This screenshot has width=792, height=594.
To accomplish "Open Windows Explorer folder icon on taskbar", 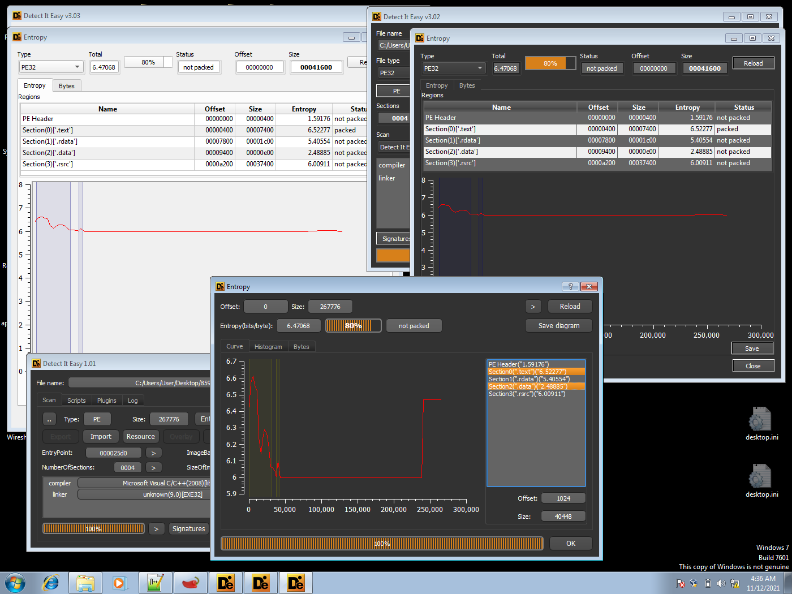I will pos(85,583).
